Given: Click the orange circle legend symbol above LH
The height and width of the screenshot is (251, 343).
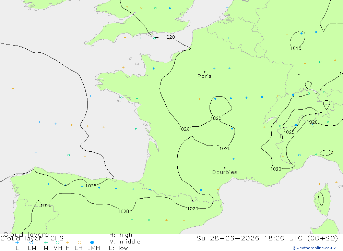Looking at the screenshot, I should 80,242.
